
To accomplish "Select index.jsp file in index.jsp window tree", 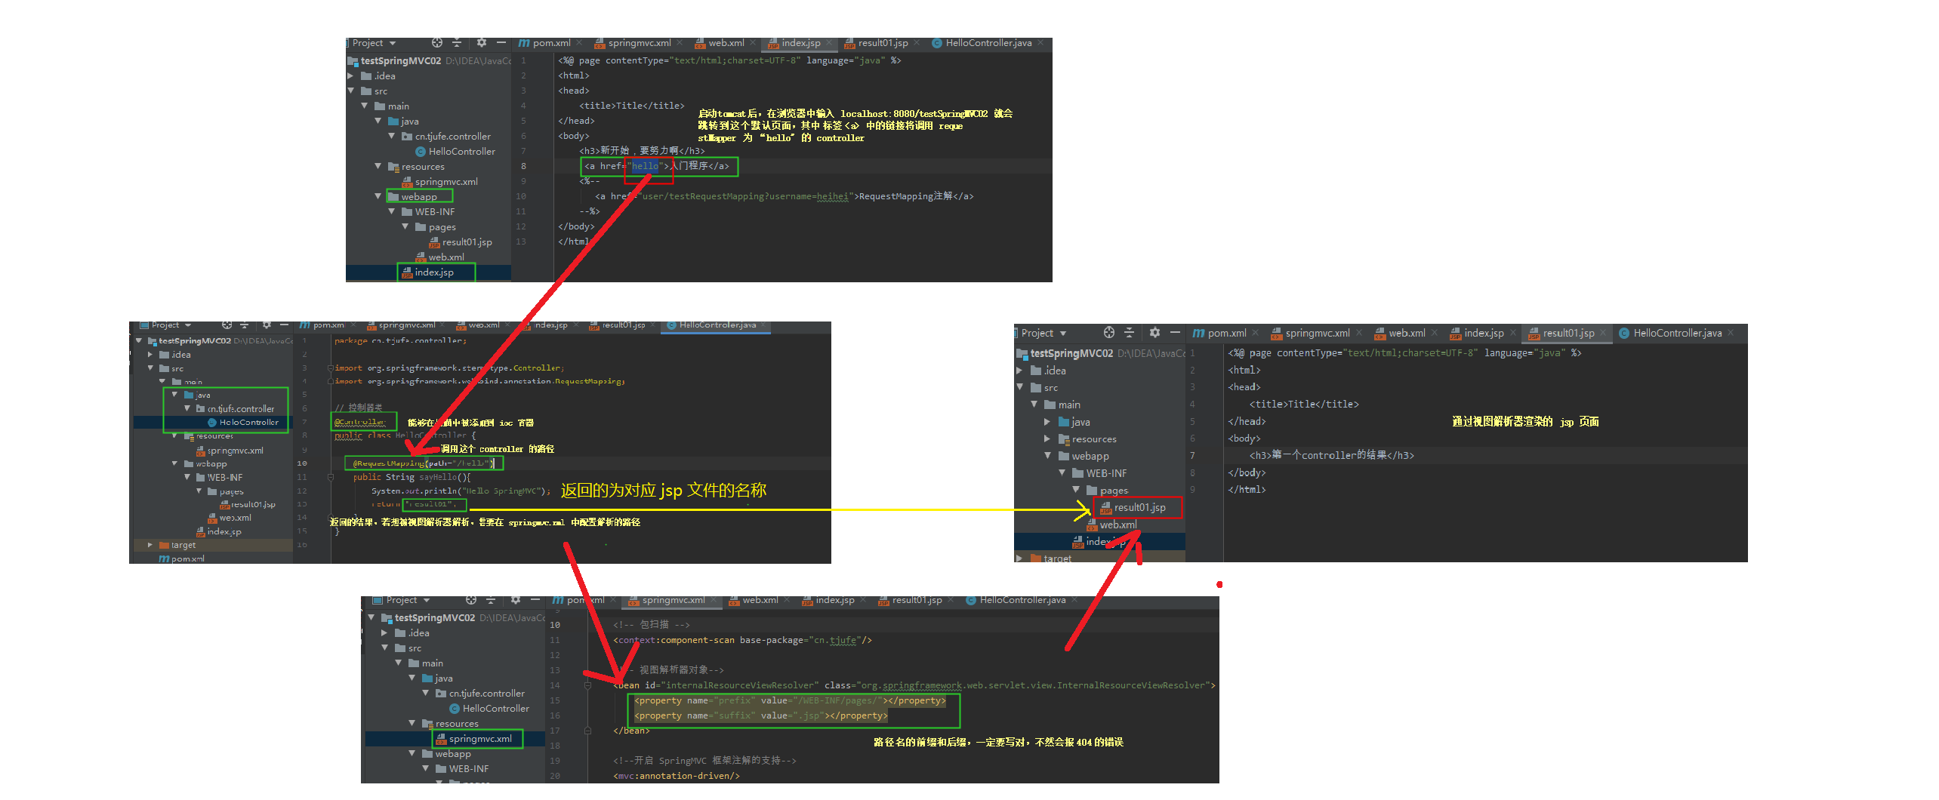I will click(x=427, y=272).
